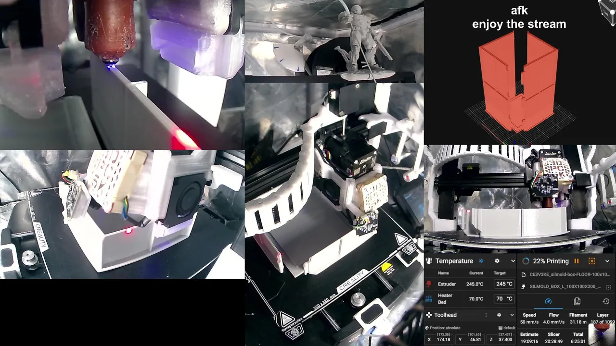Click the bed mesh default label
Viewport: 616px width, 346px height.
pos(509,328)
